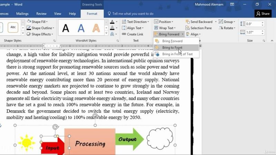Click the shape height field 0.9"
The width and height of the screenshot is (276, 155).
coord(253,24)
